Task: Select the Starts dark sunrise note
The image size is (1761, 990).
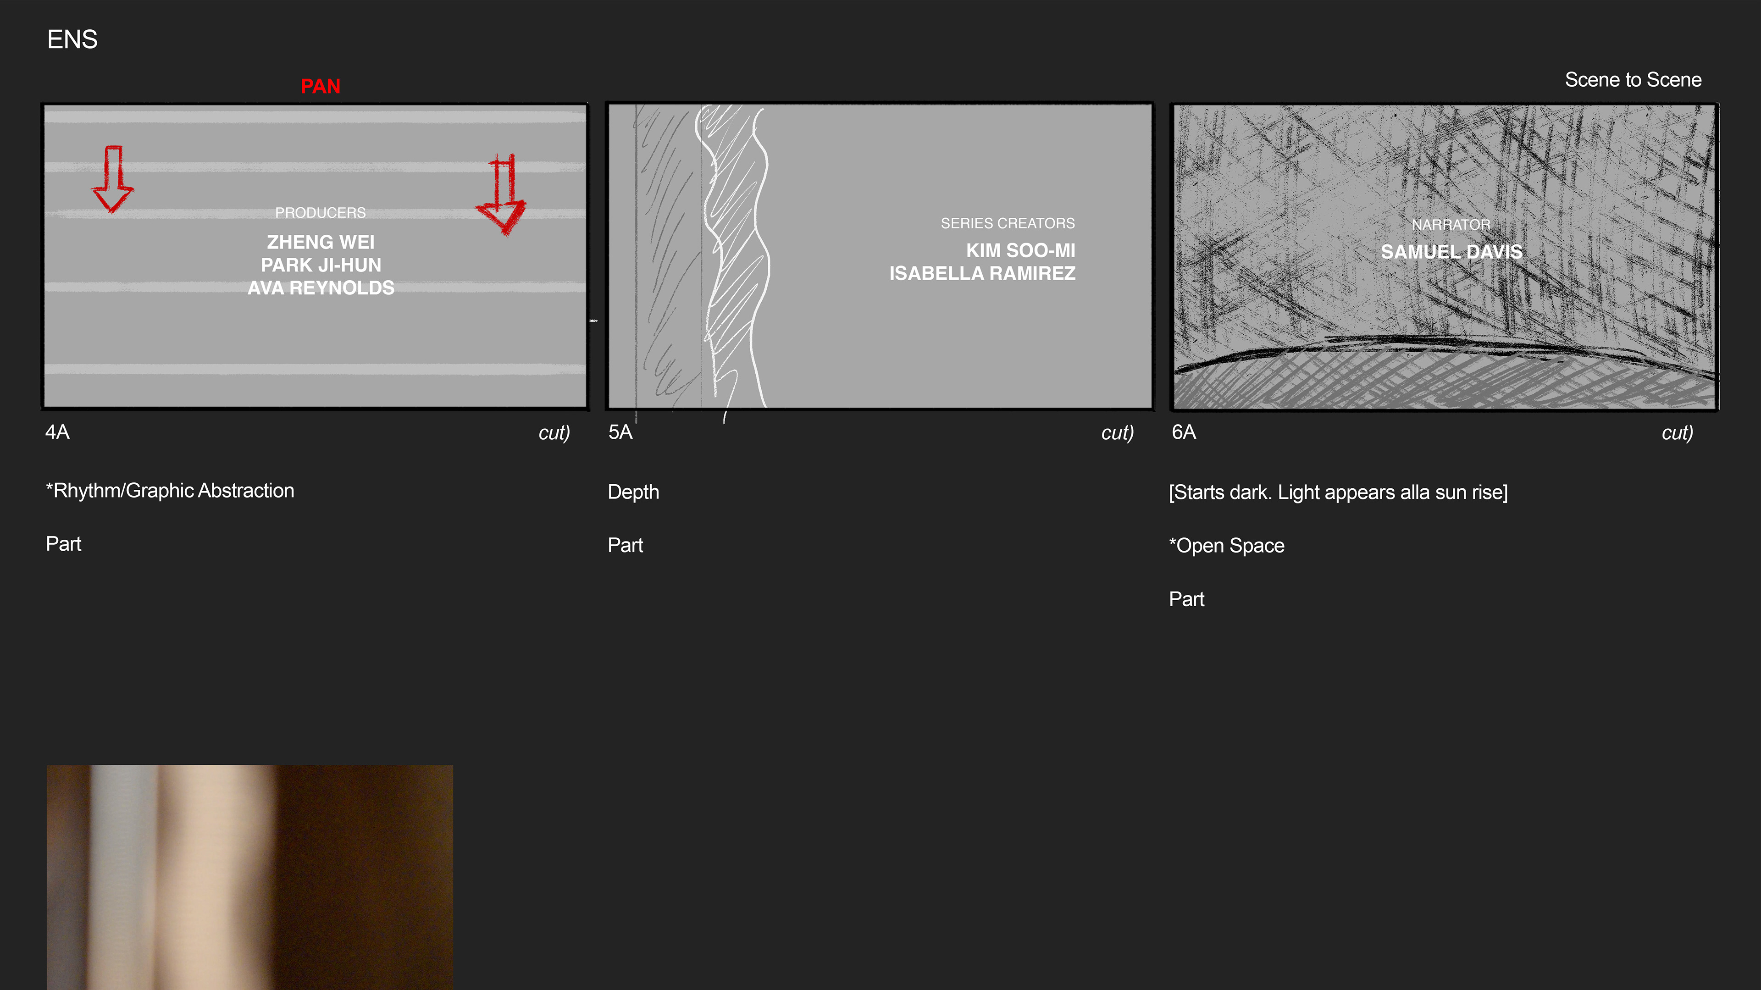Action: pos(1338,492)
